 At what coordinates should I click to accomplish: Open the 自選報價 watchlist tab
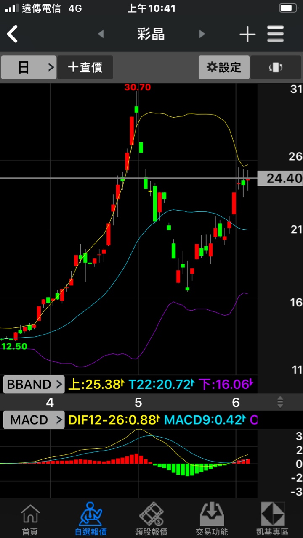click(x=90, y=519)
